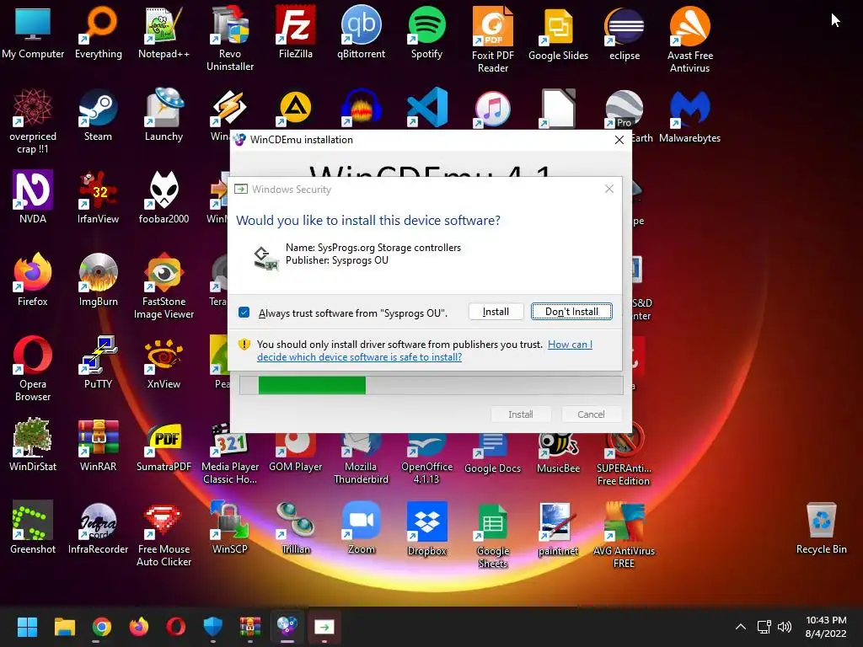Open the safe device software help link

[x=425, y=350]
